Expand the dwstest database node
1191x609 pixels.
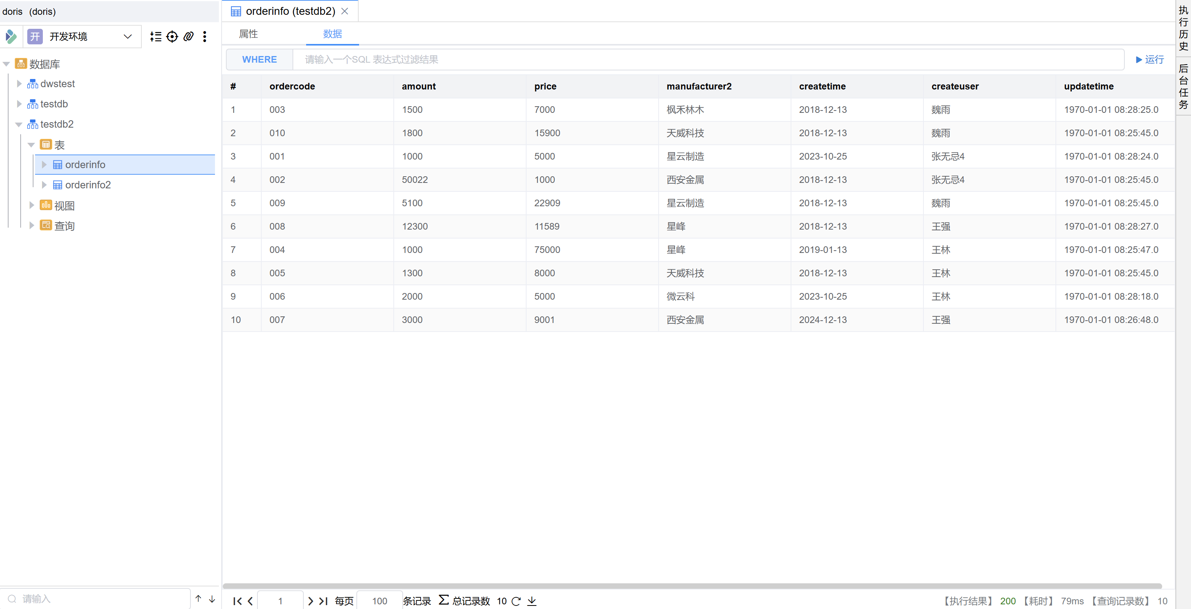(19, 84)
